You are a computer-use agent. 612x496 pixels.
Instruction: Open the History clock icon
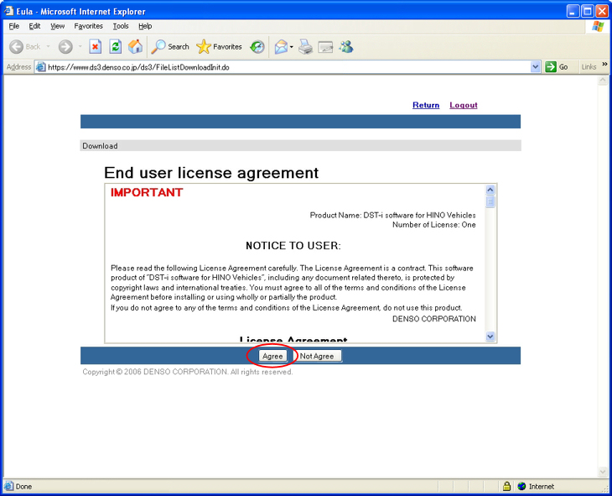[257, 47]
